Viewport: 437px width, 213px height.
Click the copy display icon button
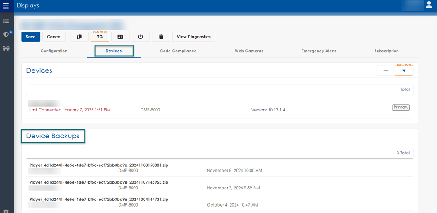pos(79,37)
